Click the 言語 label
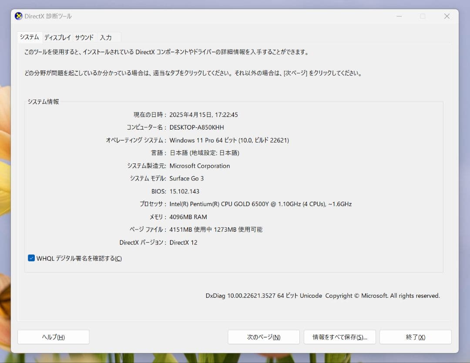 [158, 153]
